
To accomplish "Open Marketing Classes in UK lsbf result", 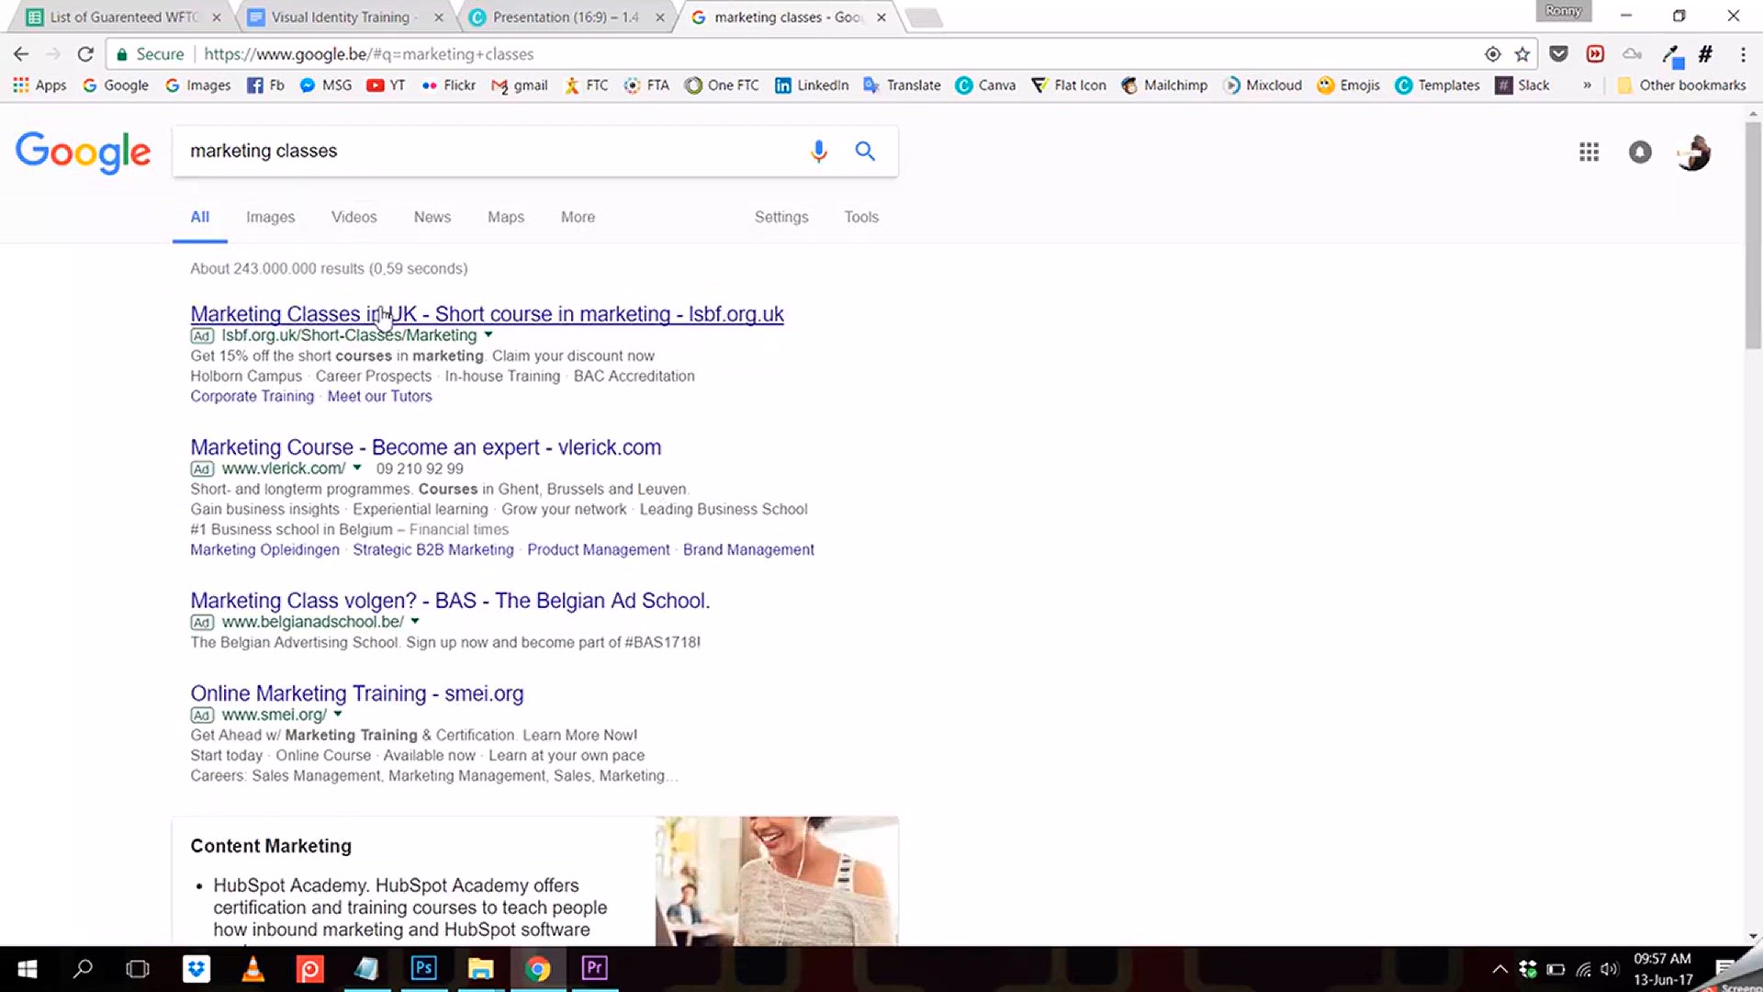I will point(487,314).
